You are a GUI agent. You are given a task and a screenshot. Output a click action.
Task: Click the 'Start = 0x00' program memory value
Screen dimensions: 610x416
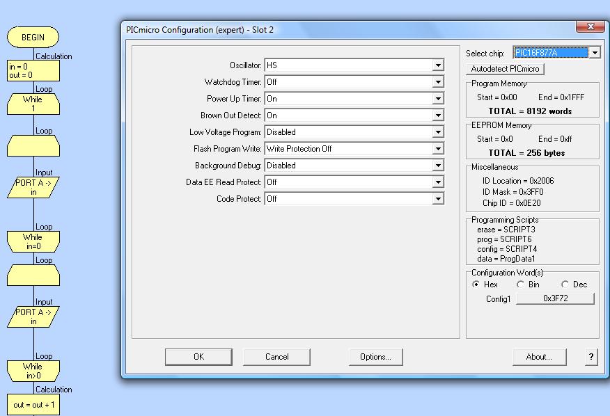(496, 97)
